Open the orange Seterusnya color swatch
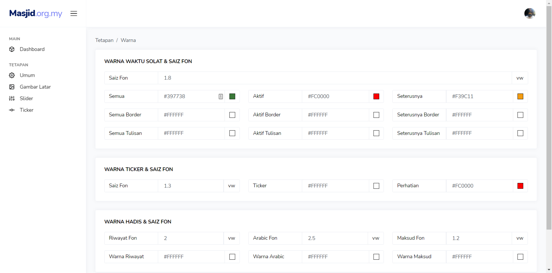552x273 pixels. (x=520, y=96)
